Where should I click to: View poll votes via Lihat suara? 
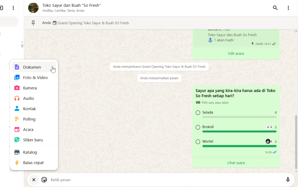pos(236,163)
